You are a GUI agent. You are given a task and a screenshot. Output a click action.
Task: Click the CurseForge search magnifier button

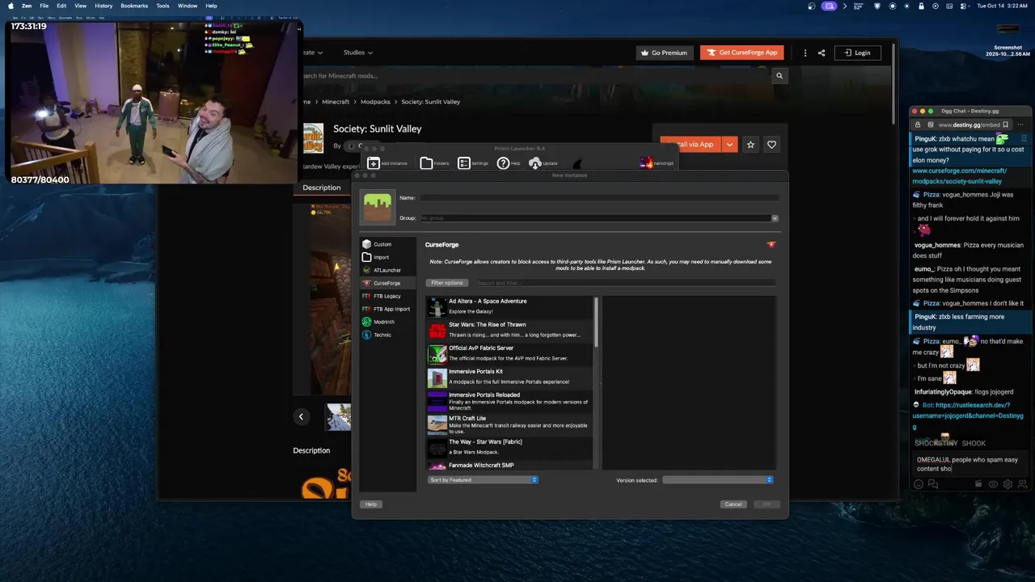[x=779, y=76]
